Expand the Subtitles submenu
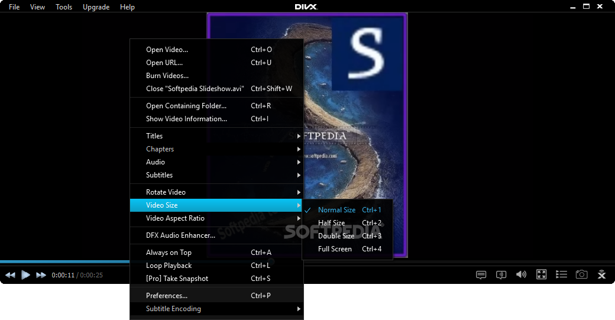The height and width of the screenshot is (320, 615). coord(216,175)
